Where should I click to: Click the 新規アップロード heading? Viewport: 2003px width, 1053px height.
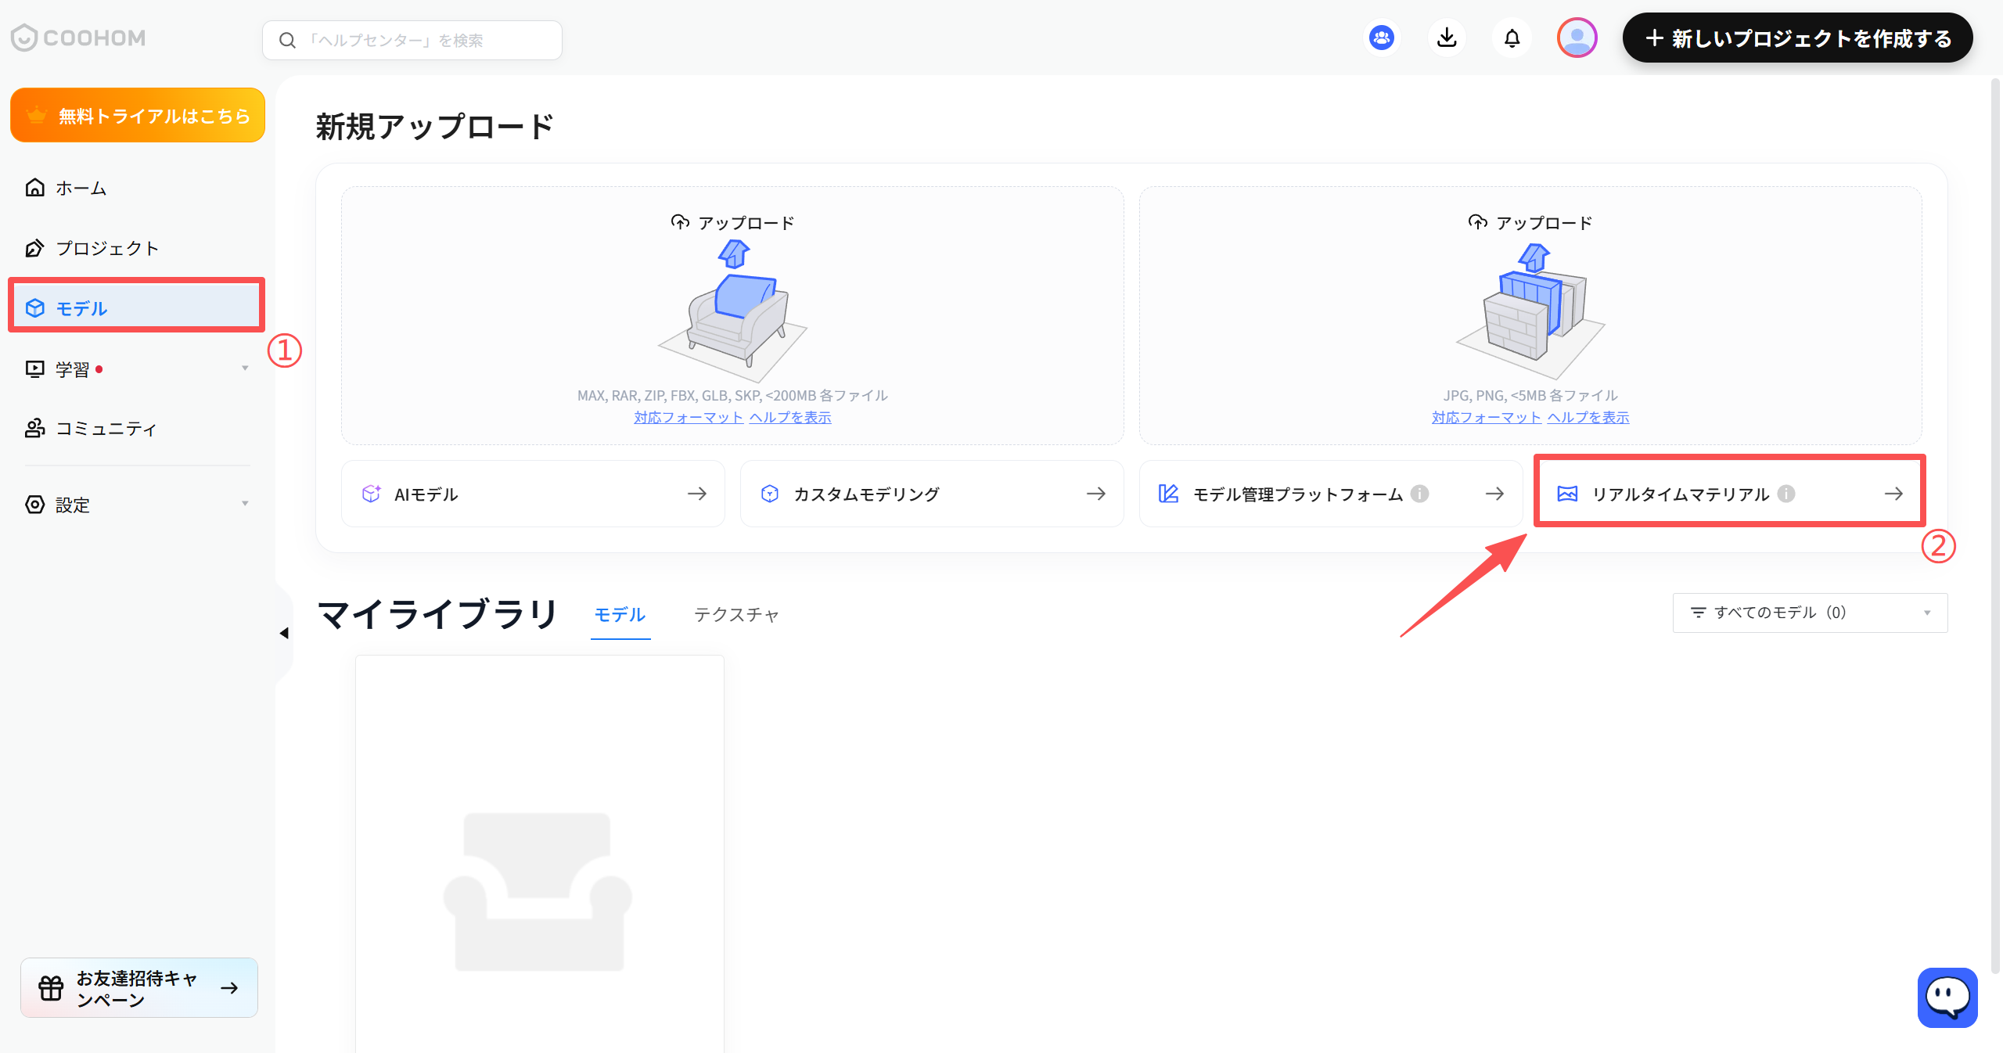435,126
